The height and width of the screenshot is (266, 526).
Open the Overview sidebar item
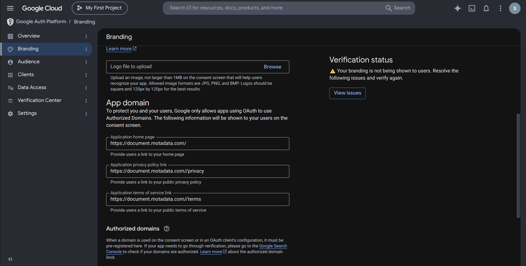click(x=46, y=36)
